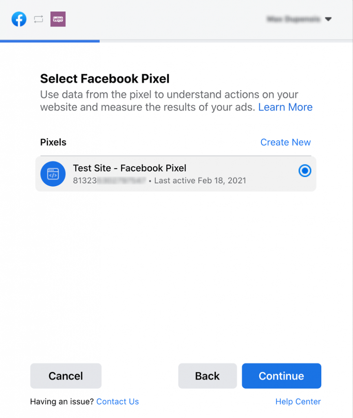The height and width of the screenshot is (418, 353).
Task: Click the WooCommerce logo icon
Action: 58,19
